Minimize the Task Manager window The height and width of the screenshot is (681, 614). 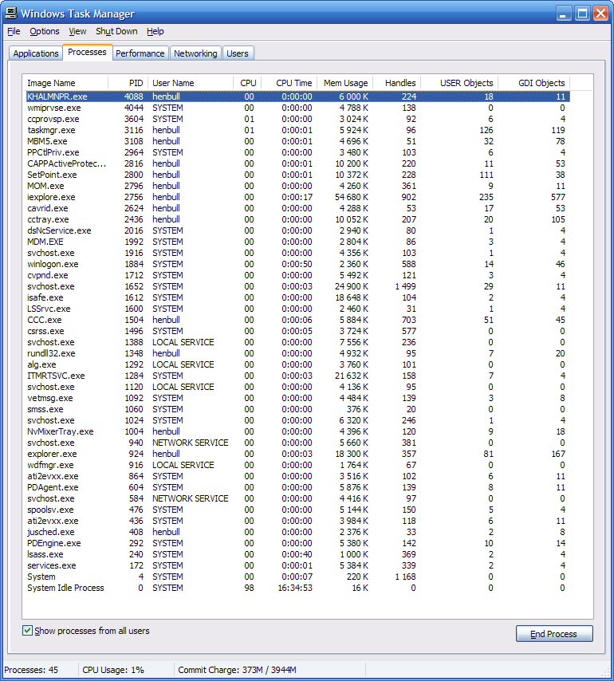(x=563, y=13)
